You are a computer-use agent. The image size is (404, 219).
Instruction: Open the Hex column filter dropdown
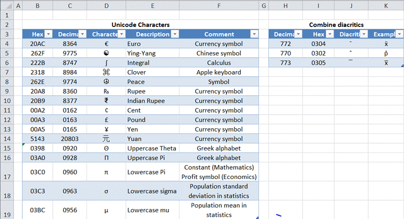click(x=49, y=34)
